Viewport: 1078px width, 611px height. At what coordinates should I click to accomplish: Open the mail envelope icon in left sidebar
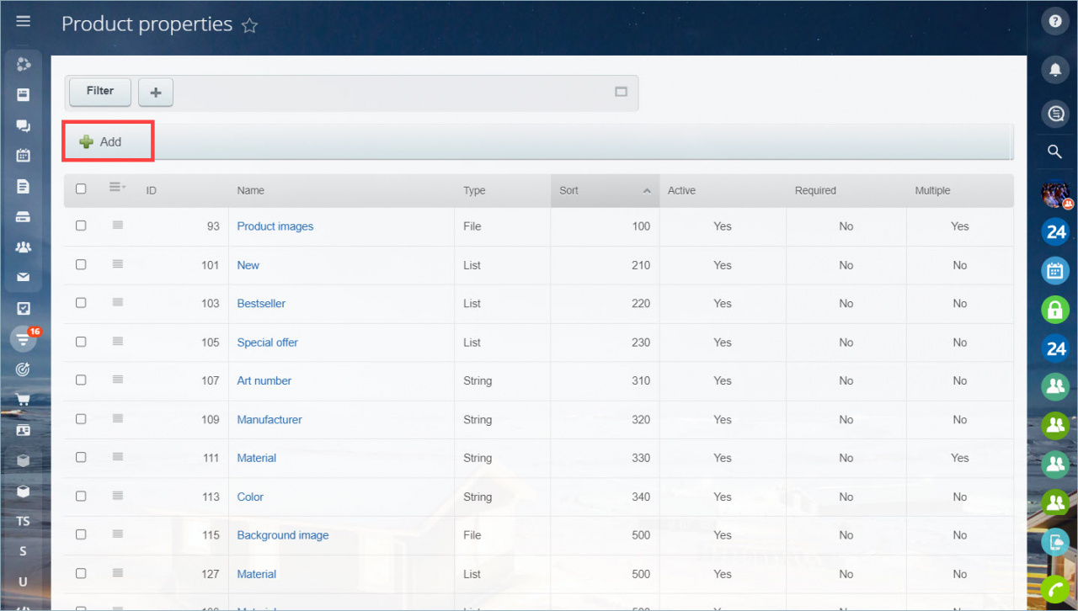24,277
